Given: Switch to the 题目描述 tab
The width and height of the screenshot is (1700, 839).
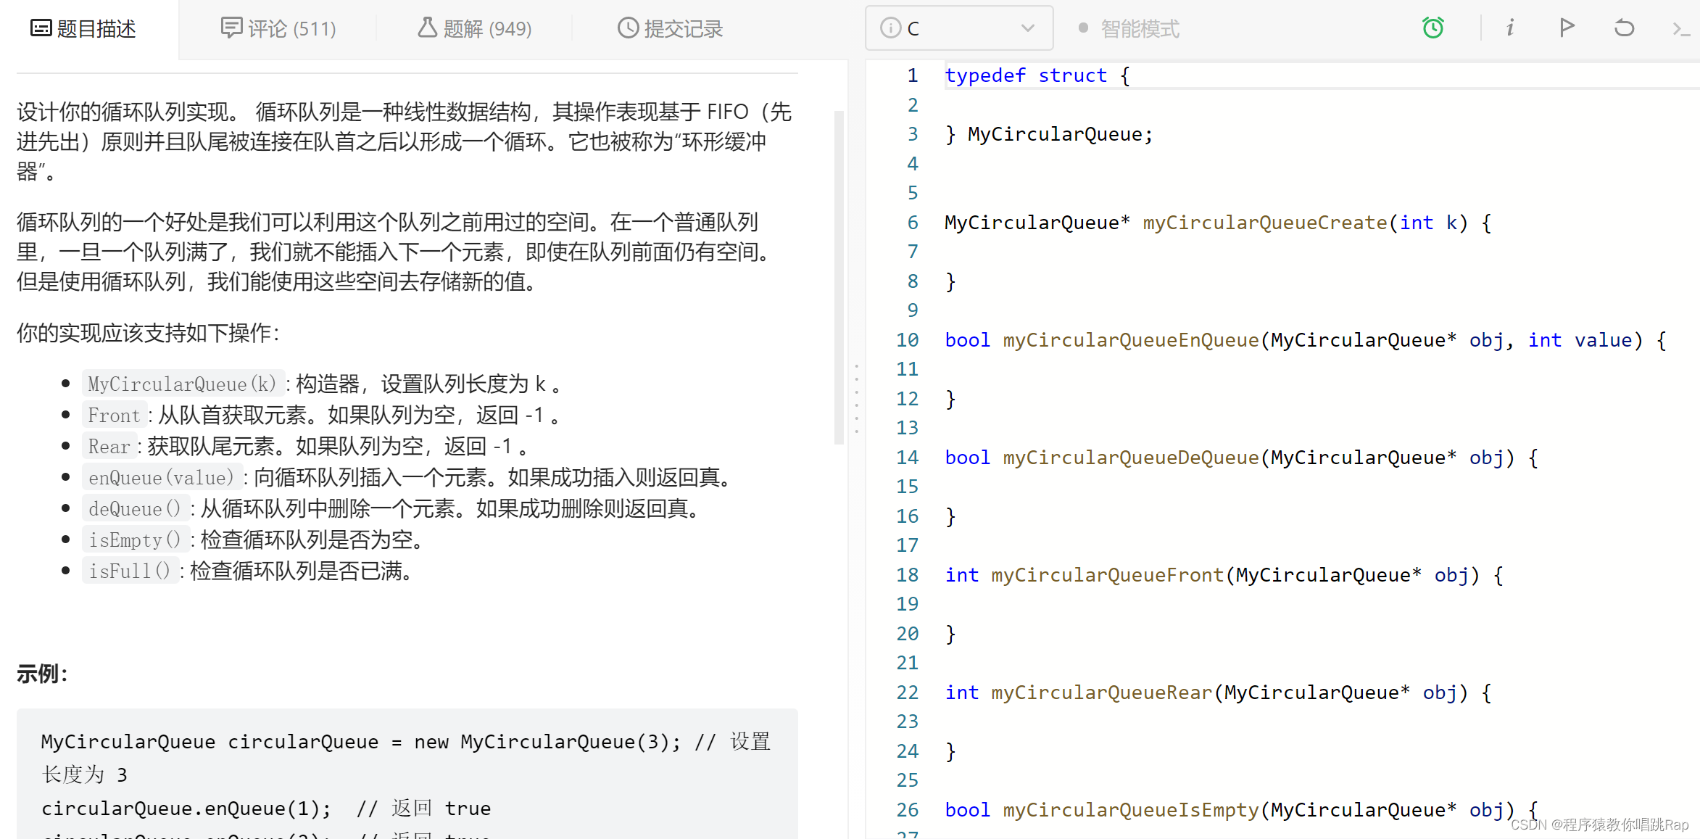Looking at the screenshot, I should (x=83, y=29).
